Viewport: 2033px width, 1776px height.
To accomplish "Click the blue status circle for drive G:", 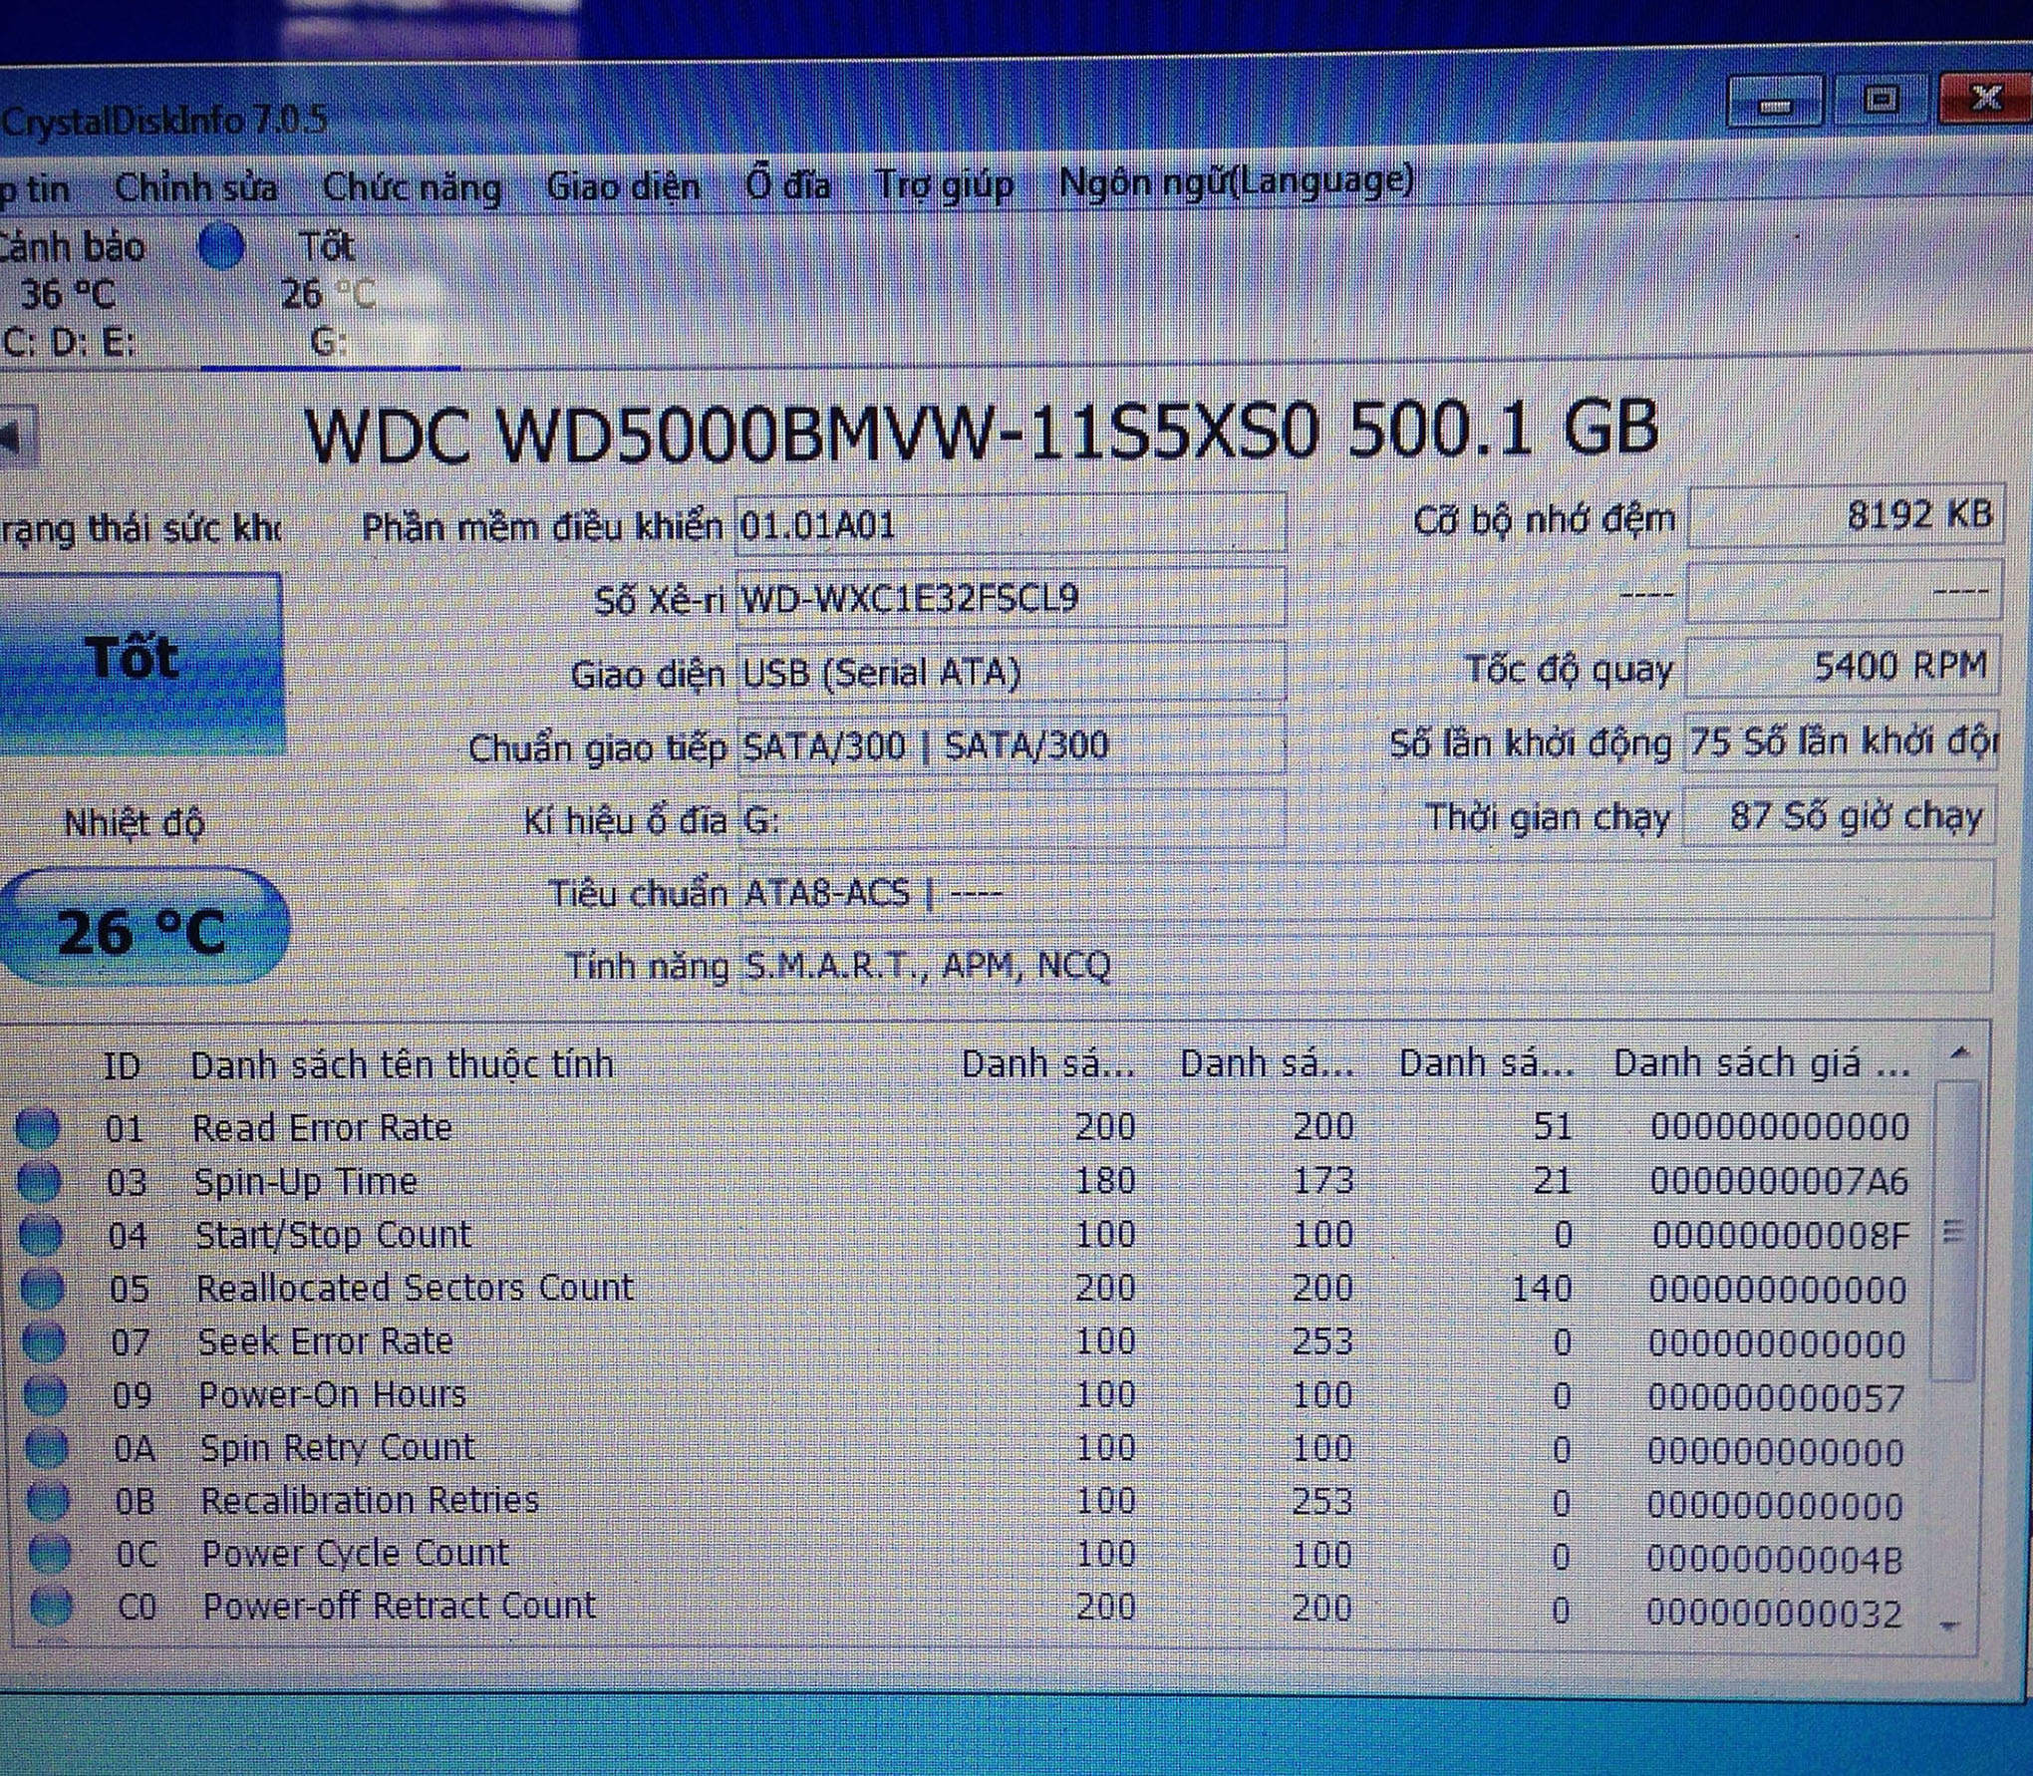I will [x=220, y=245].
